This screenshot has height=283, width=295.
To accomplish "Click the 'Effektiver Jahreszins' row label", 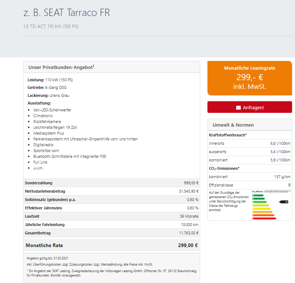I will [x=43, y=208].
